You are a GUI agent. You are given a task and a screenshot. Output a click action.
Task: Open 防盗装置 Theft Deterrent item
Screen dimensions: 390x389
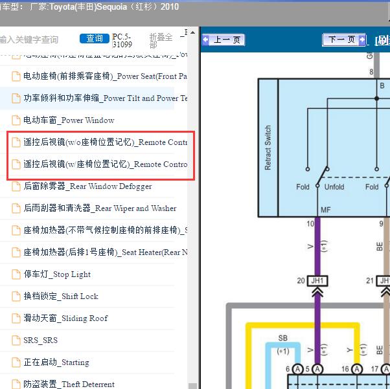[x=69, y=384]
